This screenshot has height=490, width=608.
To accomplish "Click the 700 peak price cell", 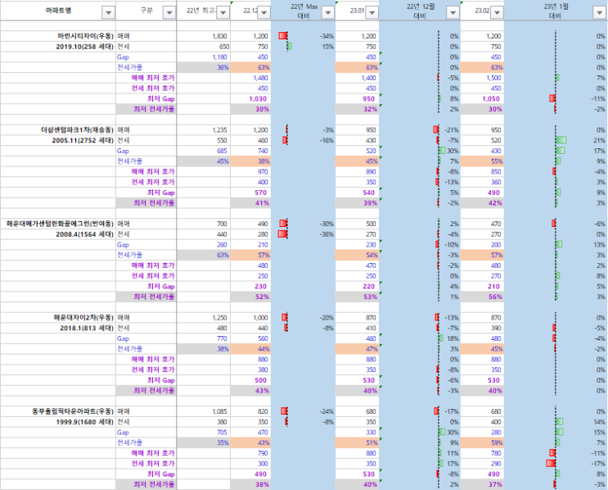I will click(204, 224).
